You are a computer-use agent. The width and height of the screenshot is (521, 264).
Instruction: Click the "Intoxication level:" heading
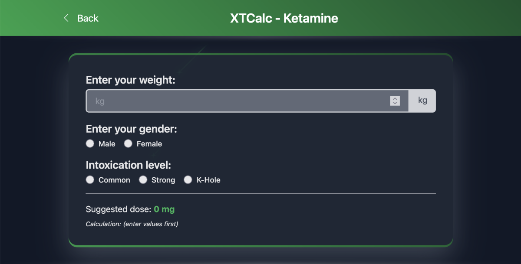click(x=129, y=165)
